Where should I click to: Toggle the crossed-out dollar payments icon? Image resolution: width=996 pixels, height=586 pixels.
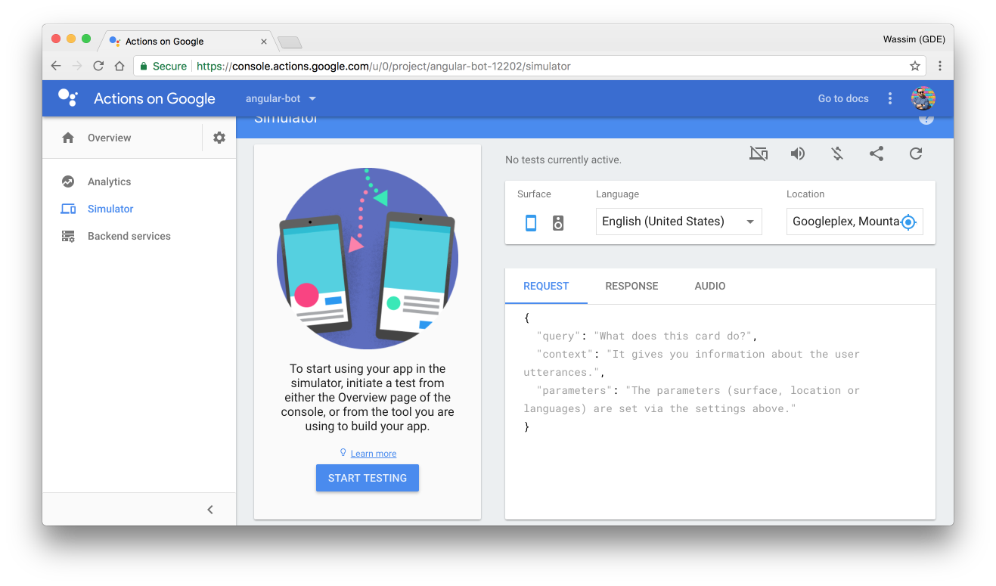(x=837, y=153)
